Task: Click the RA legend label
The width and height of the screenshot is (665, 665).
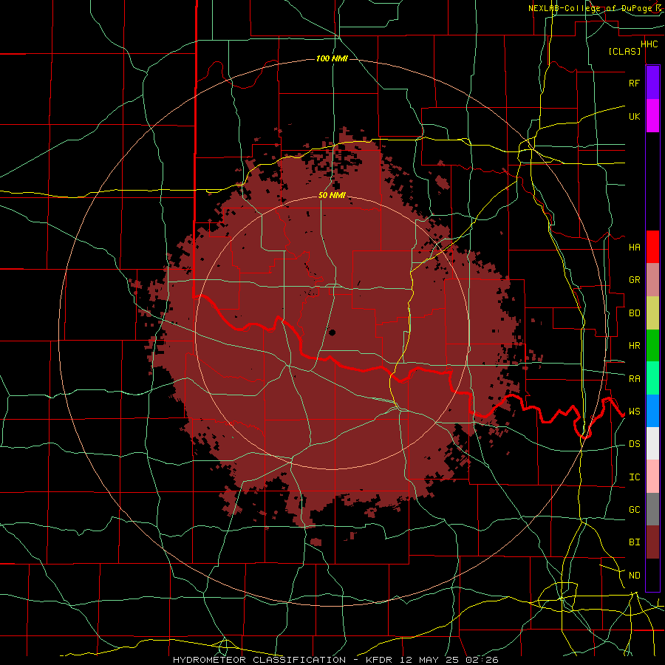Action: (x=634, y=379)
